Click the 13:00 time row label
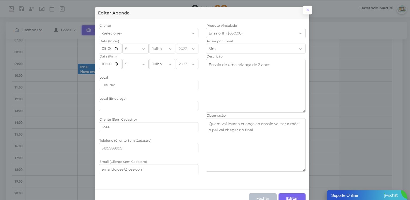 [x=18, y=111]
